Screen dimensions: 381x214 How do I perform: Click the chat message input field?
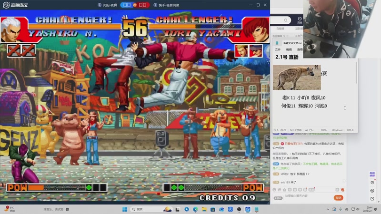tap(308, 196)
